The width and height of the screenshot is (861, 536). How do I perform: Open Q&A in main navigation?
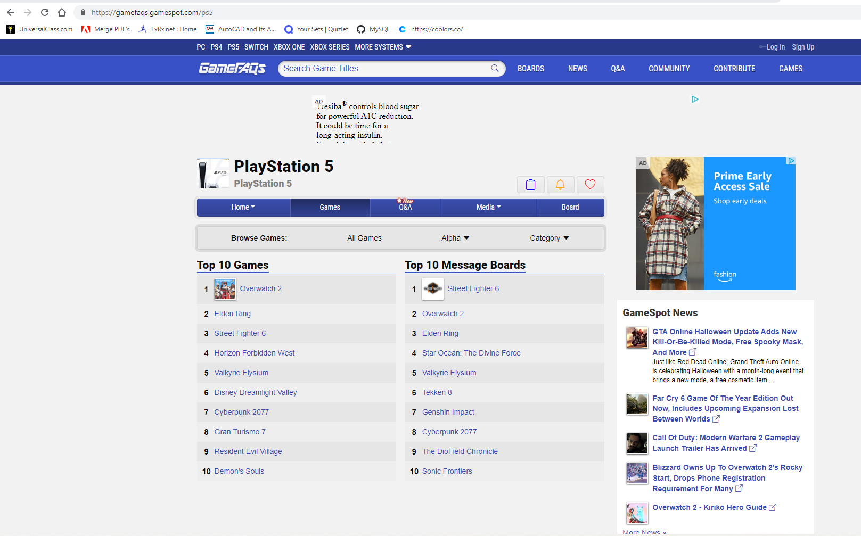618,69
